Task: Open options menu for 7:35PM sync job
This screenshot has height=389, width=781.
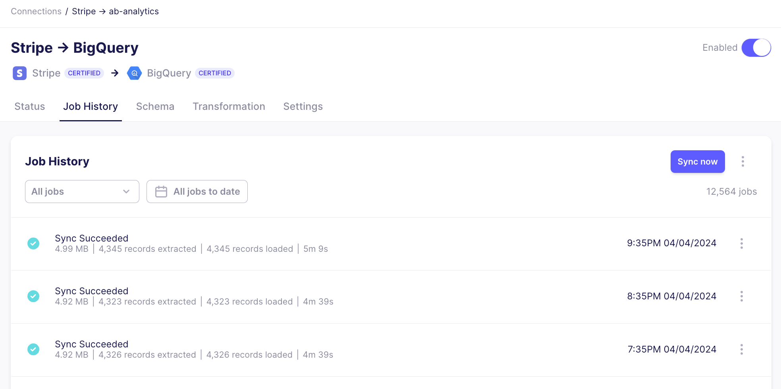Action: click(x=741, y=349)
